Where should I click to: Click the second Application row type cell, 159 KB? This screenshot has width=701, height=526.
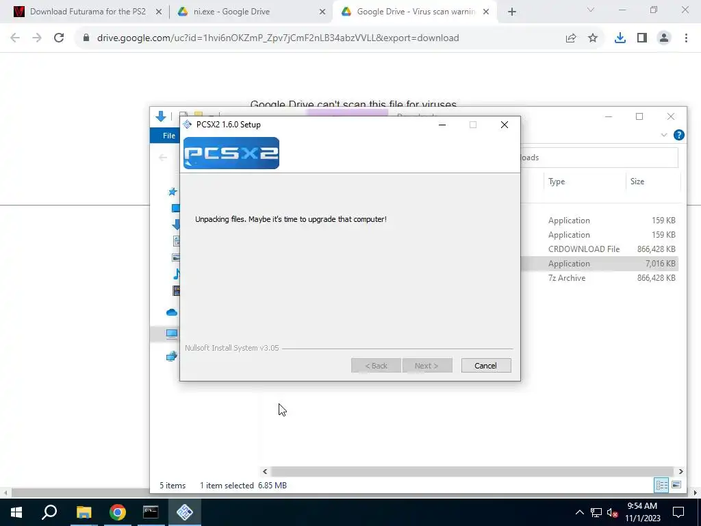point(569,235)
